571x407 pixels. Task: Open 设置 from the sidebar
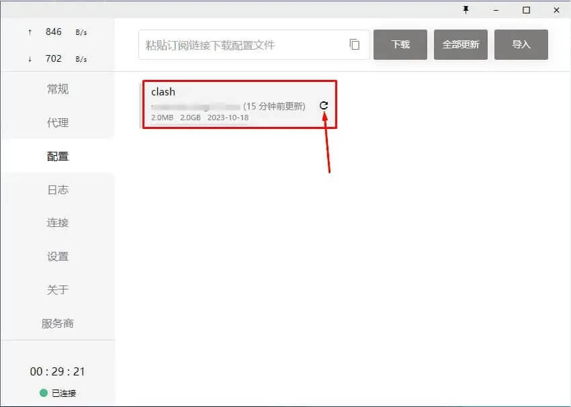(x=58, y=257)
